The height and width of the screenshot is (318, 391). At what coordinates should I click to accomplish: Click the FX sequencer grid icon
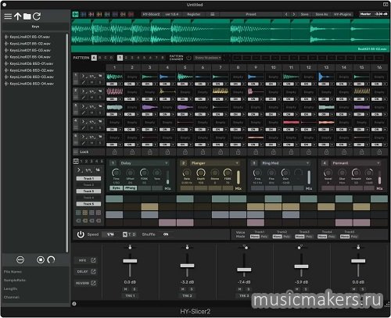point(76,162)
